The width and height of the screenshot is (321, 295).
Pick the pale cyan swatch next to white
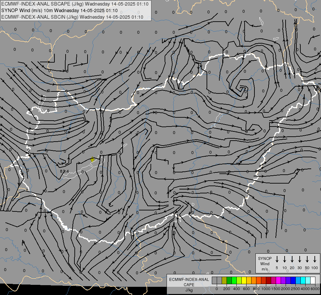pyautogui.click(x=308, y=280)
